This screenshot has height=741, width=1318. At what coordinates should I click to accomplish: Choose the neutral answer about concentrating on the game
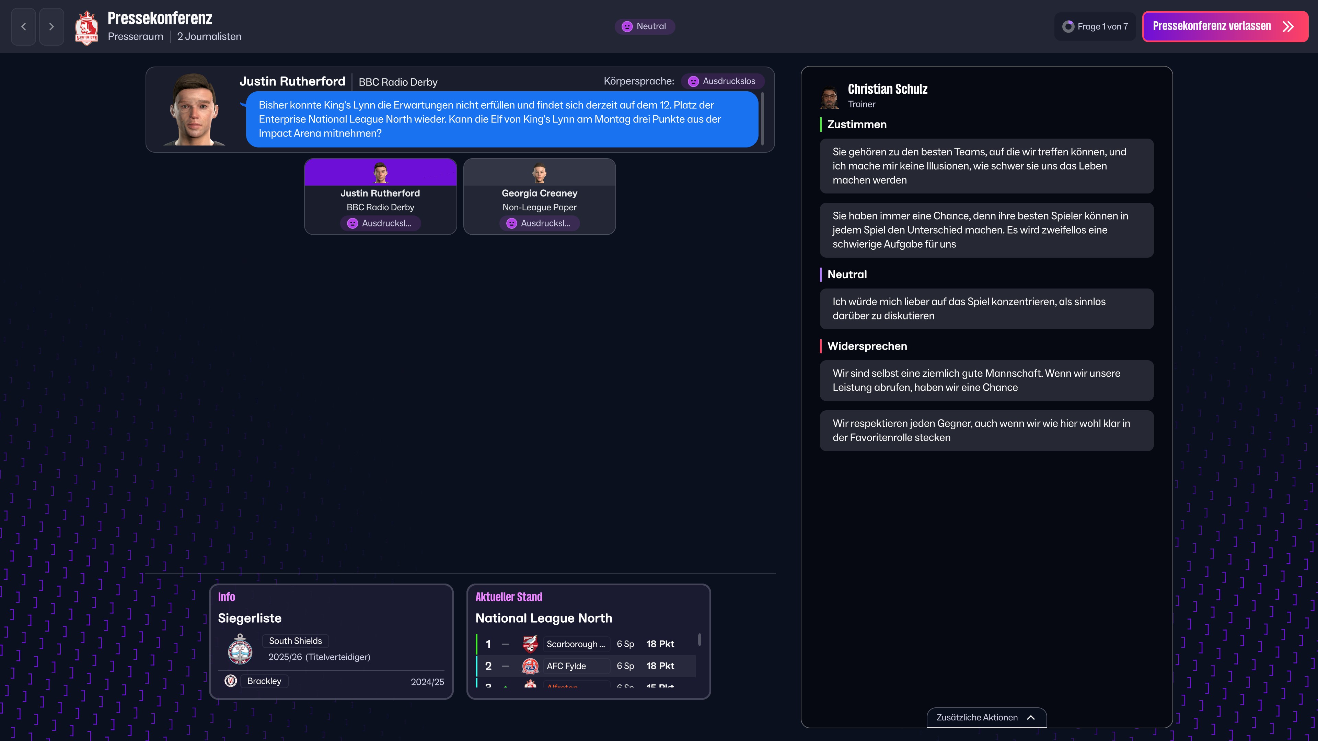pyautogui.click(x=986, y=309)
